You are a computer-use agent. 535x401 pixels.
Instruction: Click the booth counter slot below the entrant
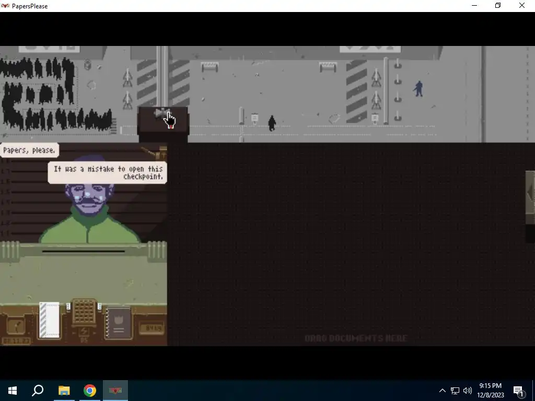click(x=83, y=252)
